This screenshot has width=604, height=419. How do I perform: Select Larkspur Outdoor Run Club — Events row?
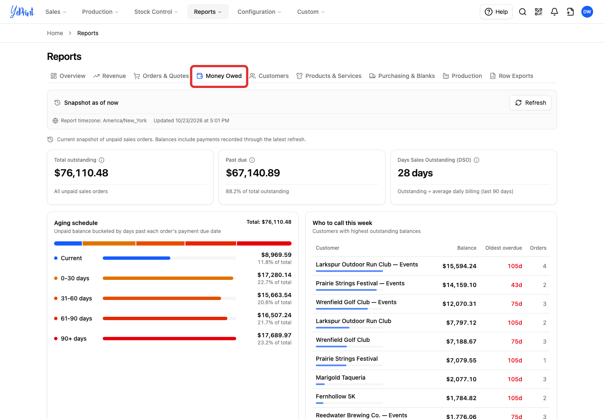431,266
